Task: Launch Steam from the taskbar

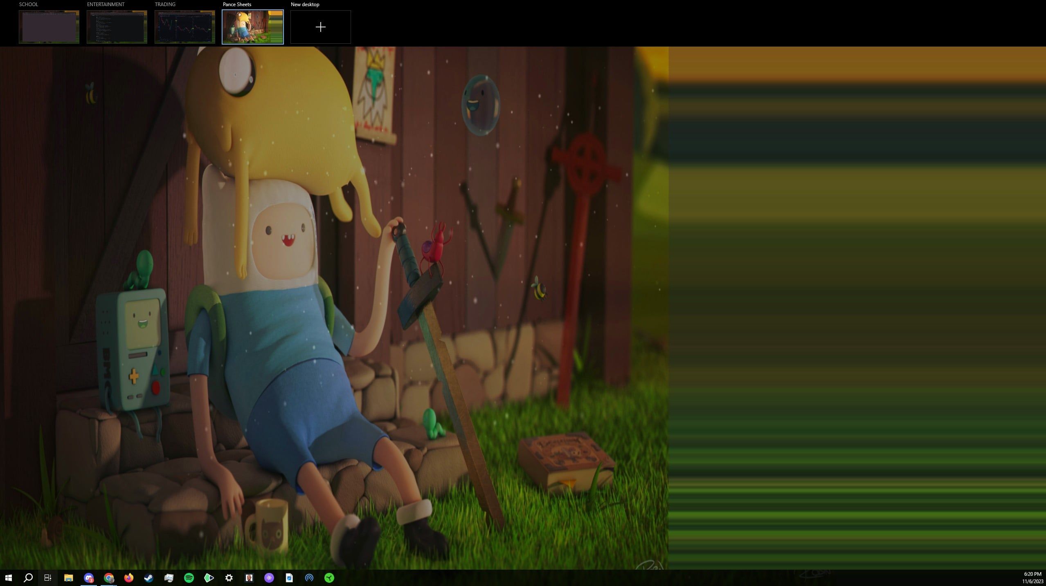Action: 148,578
